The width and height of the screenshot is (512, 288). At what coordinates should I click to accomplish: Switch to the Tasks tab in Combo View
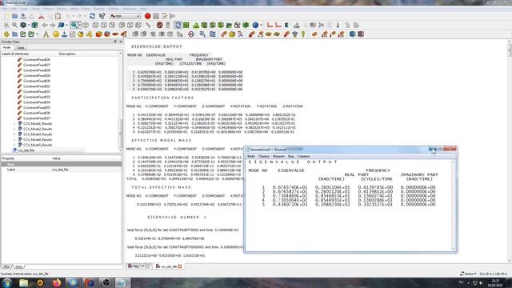[x=20, y=48]
